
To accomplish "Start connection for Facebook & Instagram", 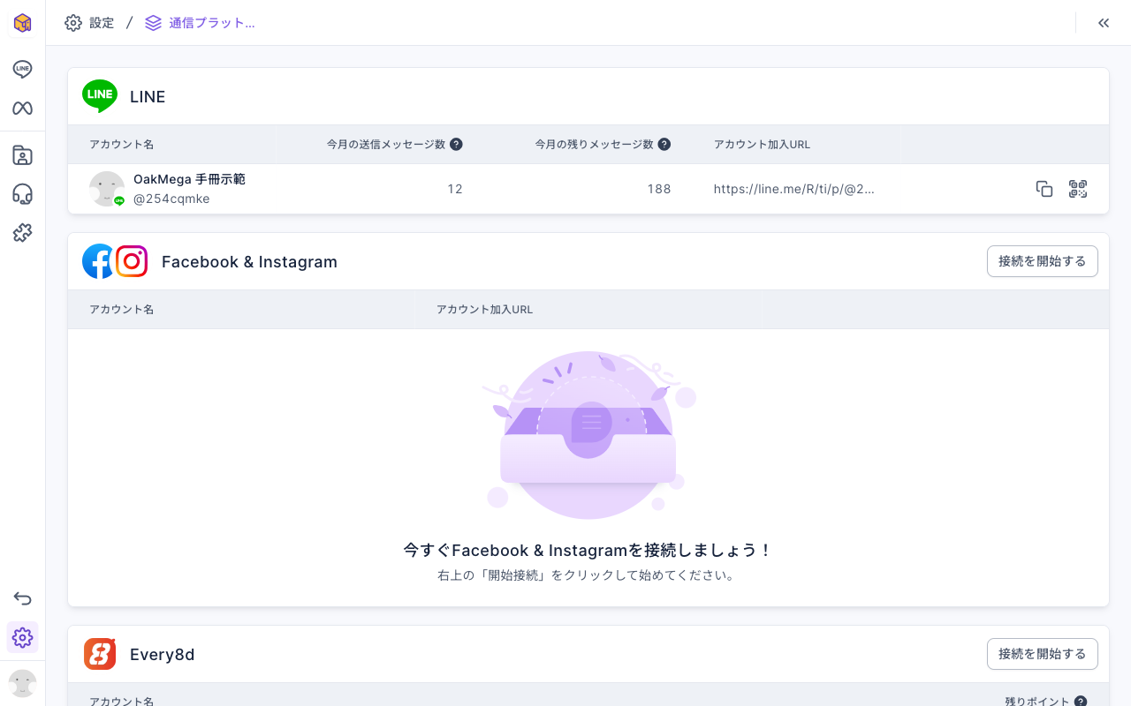I will pos(1043,261).
